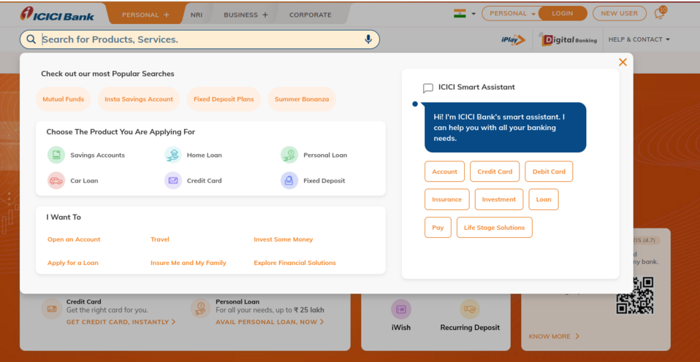
Task: Click the search magnifier icon
Action: 31,39
